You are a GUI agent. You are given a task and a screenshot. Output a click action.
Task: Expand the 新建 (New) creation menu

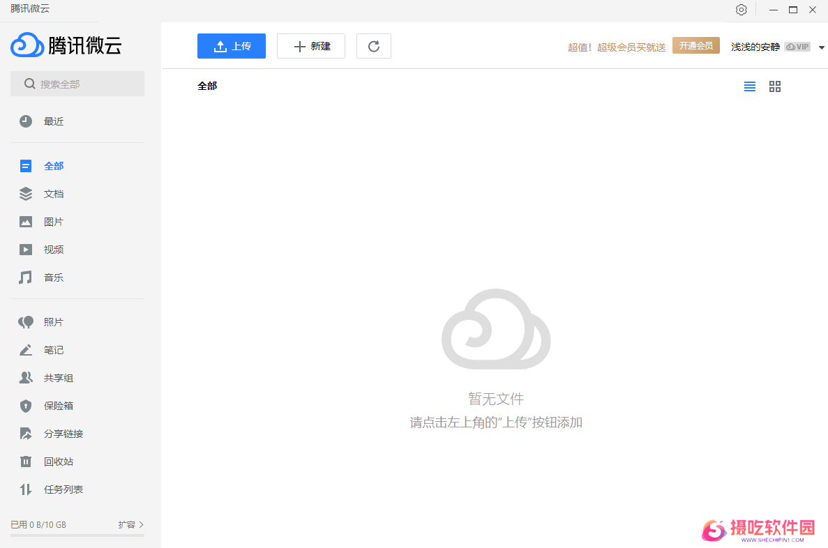tap(311, 45)
